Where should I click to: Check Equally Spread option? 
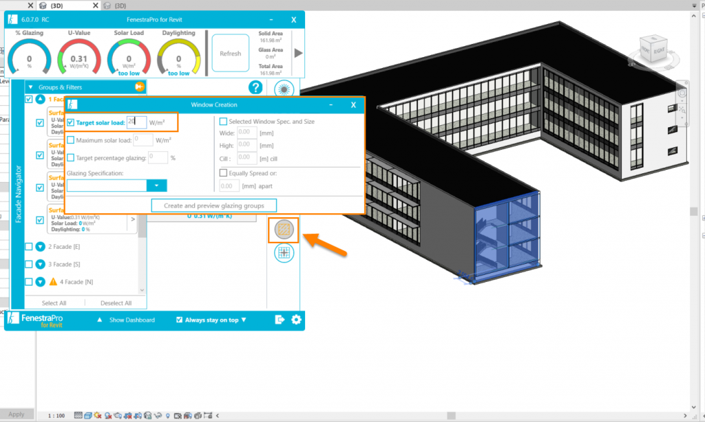[223, 173]
